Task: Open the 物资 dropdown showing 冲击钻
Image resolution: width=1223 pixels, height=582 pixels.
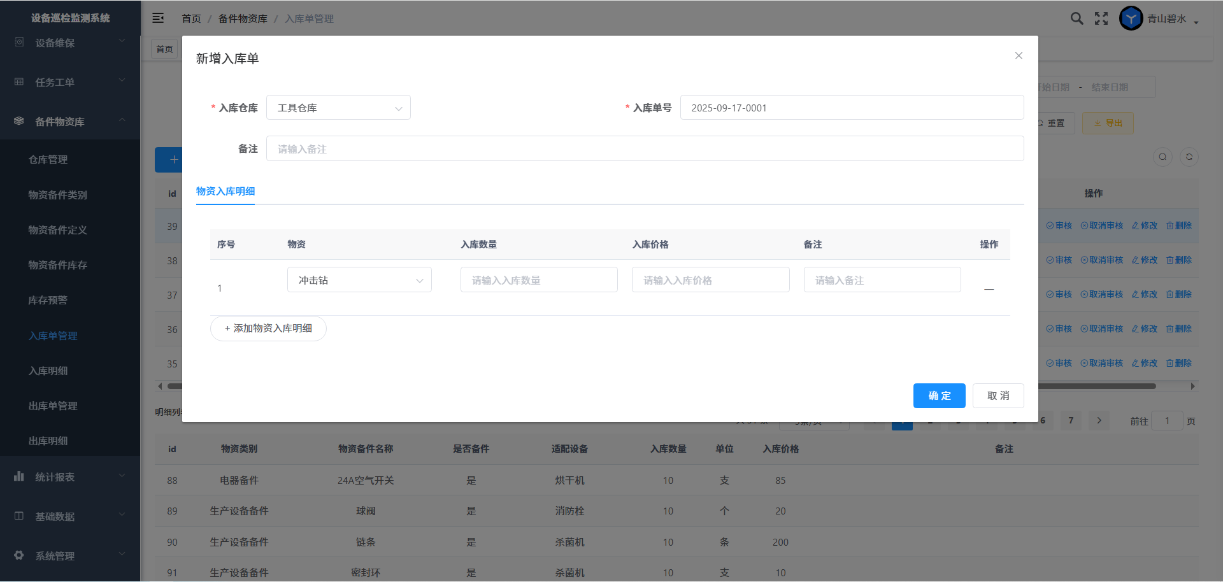Action: tap(359, 280)
